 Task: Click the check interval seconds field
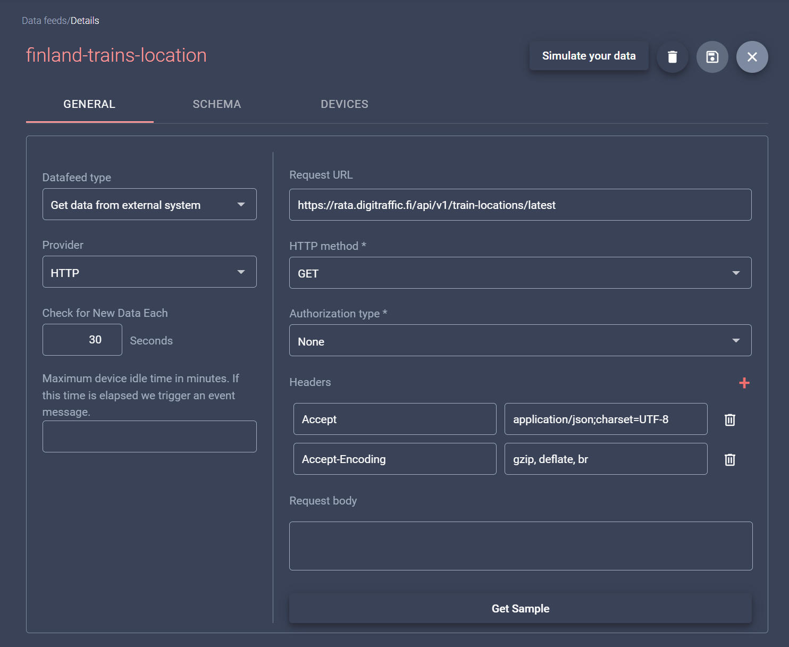point(82,340)
